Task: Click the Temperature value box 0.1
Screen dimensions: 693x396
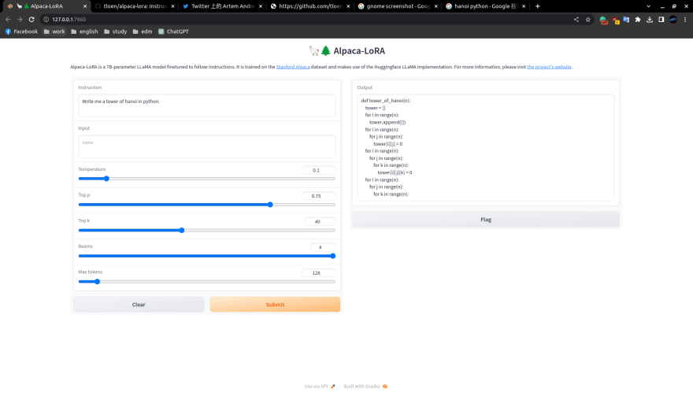Action: [319, 170]
